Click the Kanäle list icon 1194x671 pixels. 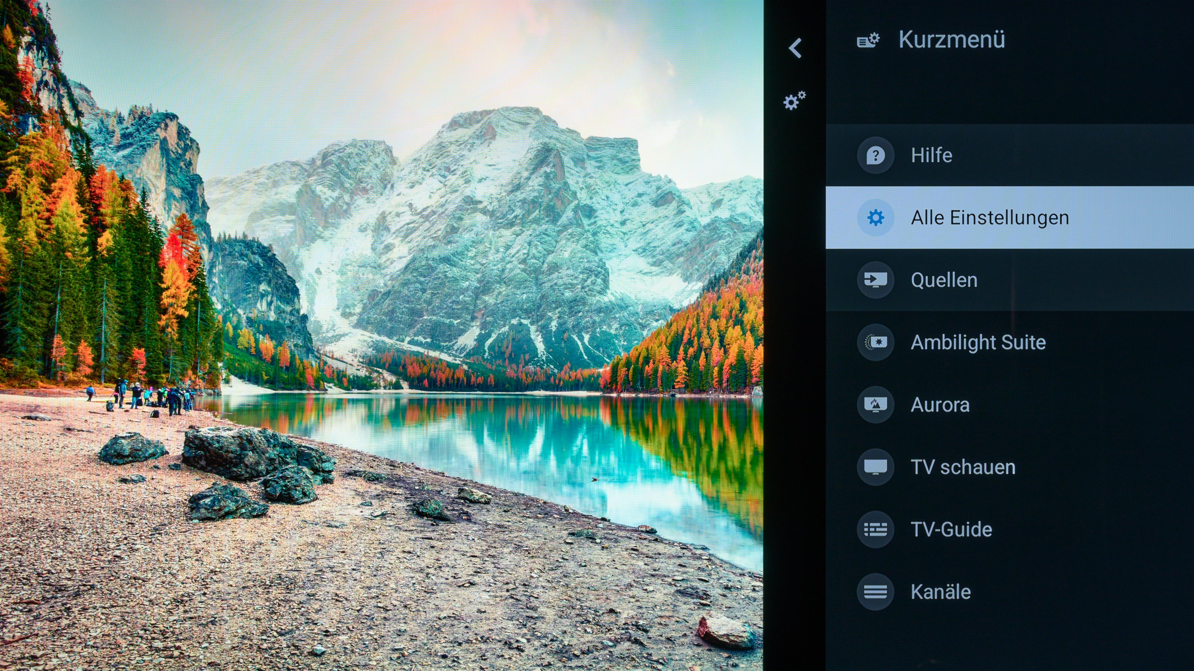point(875,592)
